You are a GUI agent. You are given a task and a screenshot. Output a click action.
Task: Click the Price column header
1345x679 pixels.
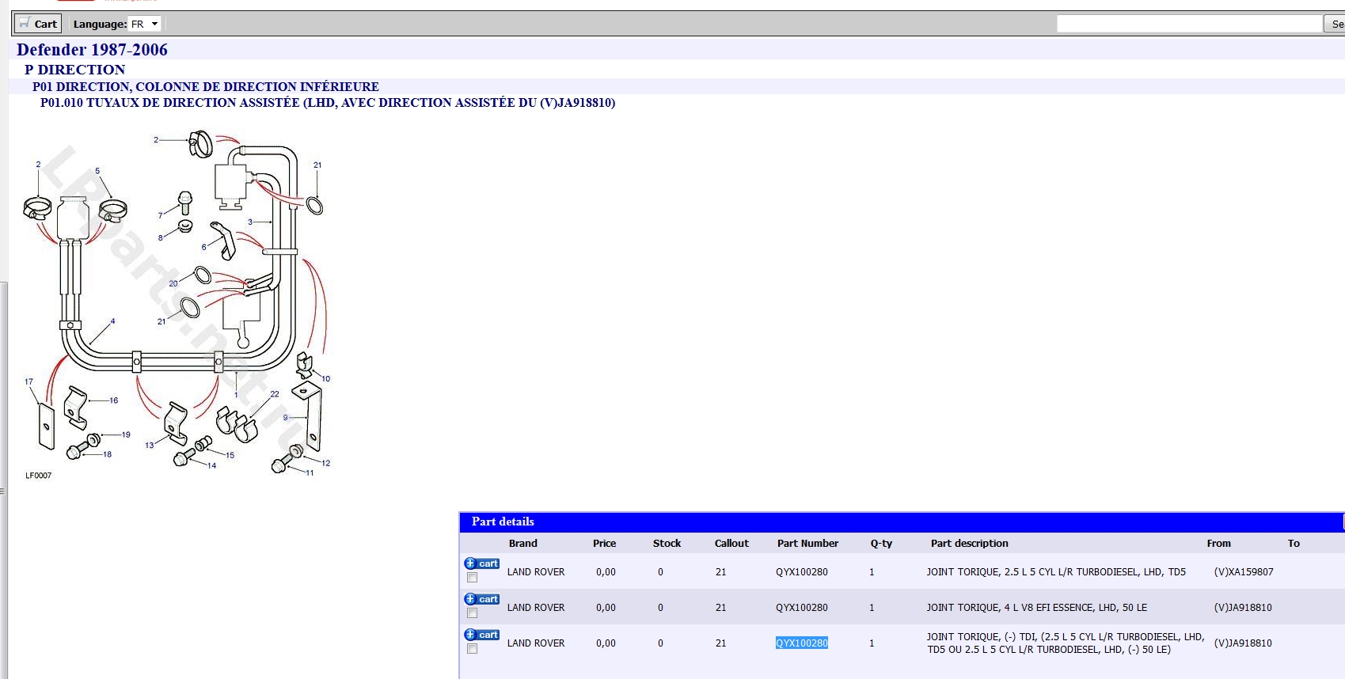pos(604,544)
